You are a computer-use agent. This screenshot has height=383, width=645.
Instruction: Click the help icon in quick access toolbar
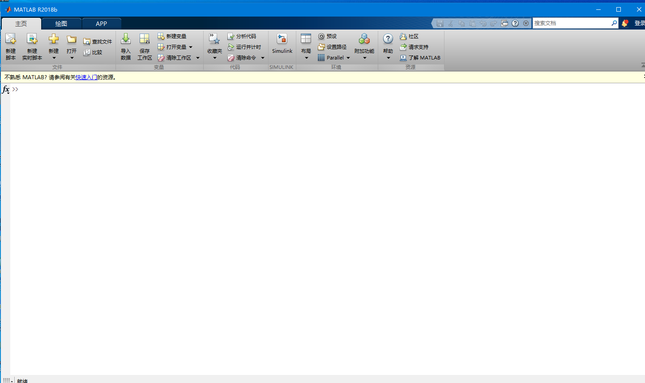(x=515, y=23)
